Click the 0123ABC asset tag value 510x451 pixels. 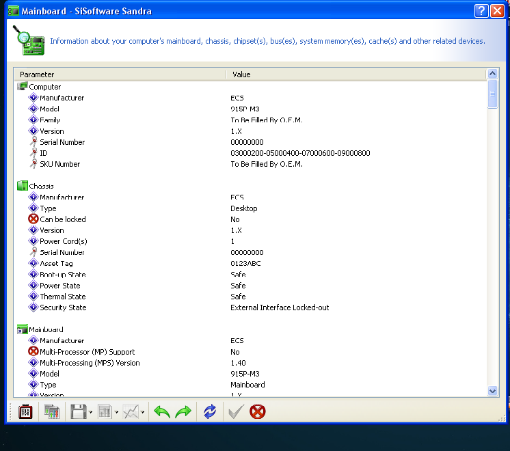tap(245, 263)
